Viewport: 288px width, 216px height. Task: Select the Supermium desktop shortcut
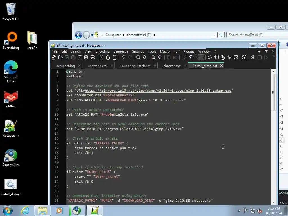(x=11, y=157)
